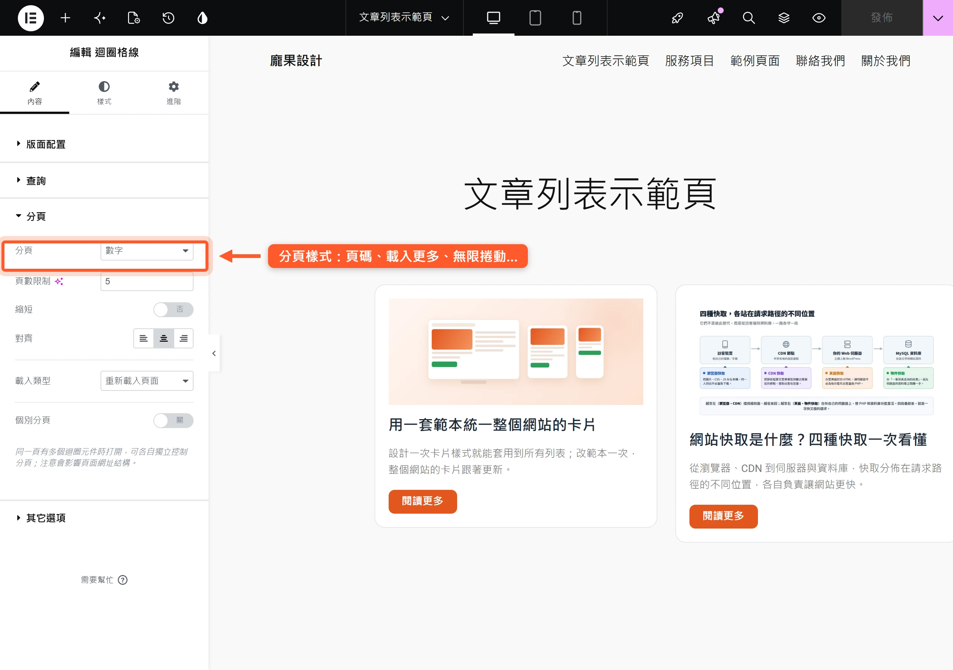Open article title 網站快取是什麼？四種快取一次看懂
953x670 pixels.
tap(808, 440)
